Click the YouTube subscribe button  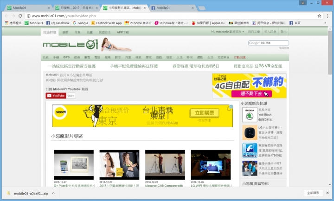tap(56, 96)
